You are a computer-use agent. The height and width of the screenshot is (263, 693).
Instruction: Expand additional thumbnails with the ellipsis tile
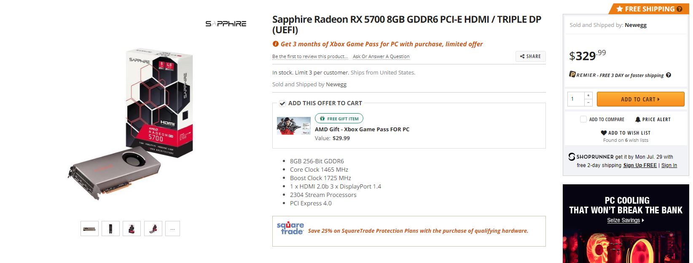coord(172,228)
